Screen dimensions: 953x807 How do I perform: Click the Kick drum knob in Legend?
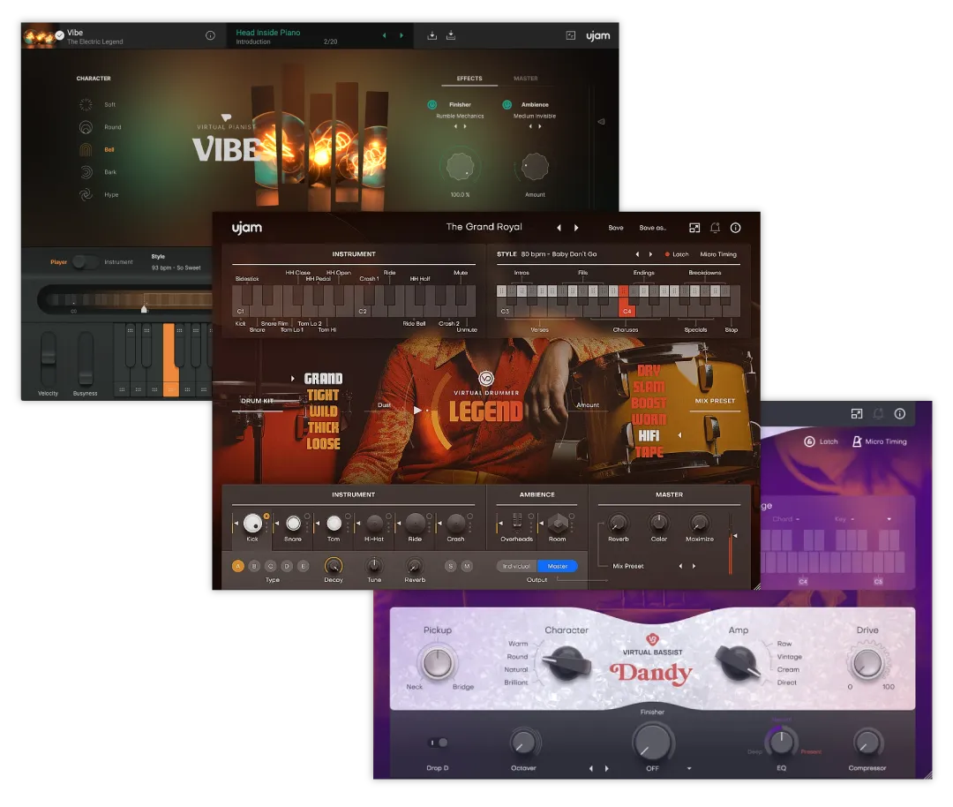252,523
